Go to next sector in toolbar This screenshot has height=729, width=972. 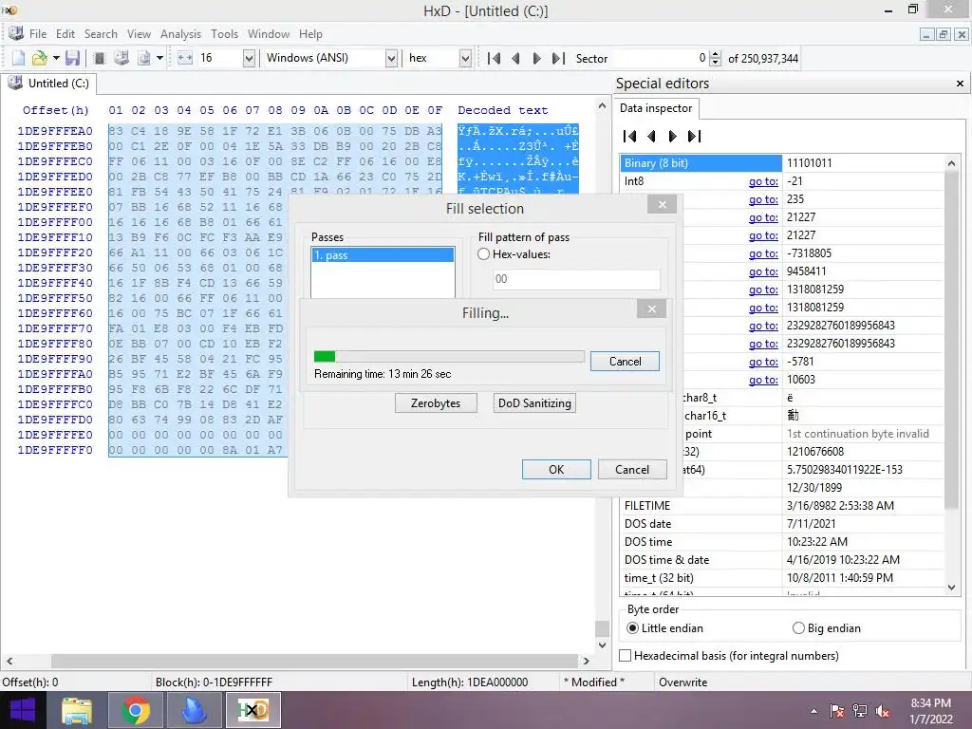(537, 58)
